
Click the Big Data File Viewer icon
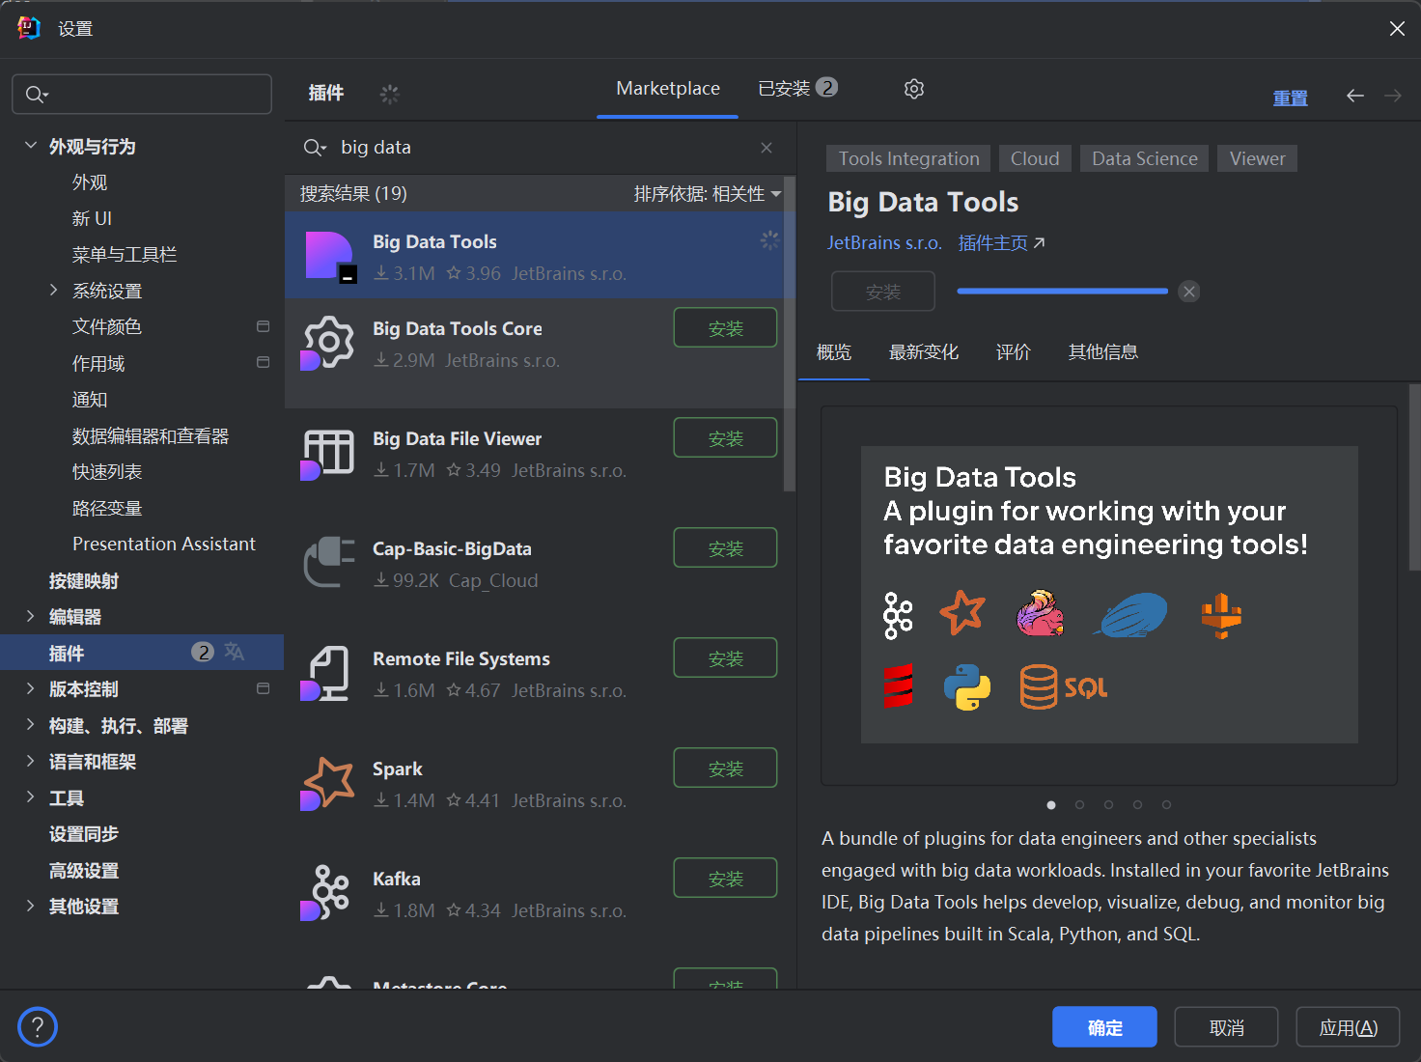coord(328,454)
